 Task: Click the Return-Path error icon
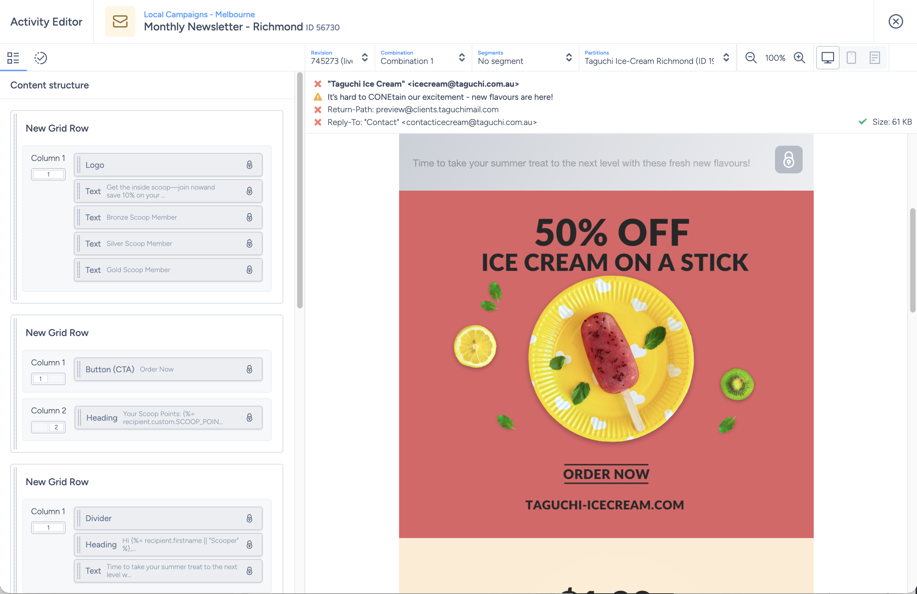click(318, 109)
